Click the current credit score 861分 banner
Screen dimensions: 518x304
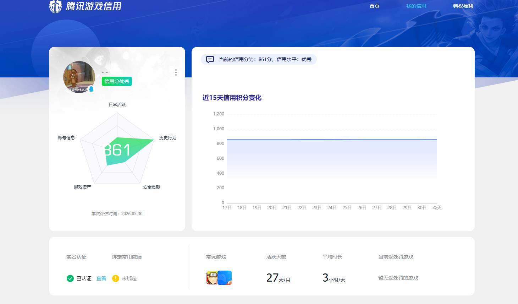pyautogui.click(x=259, y=59)
